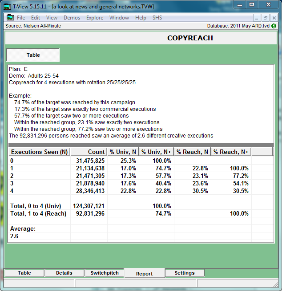Click the 77.2% cell in row 2
The image size is (282, 291).
click(231, 176)
